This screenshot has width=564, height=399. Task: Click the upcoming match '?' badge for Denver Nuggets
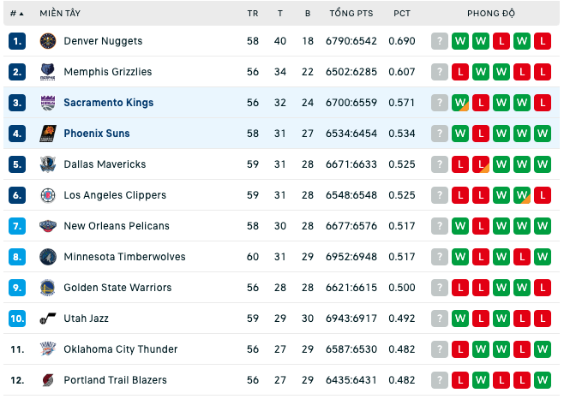440,41
